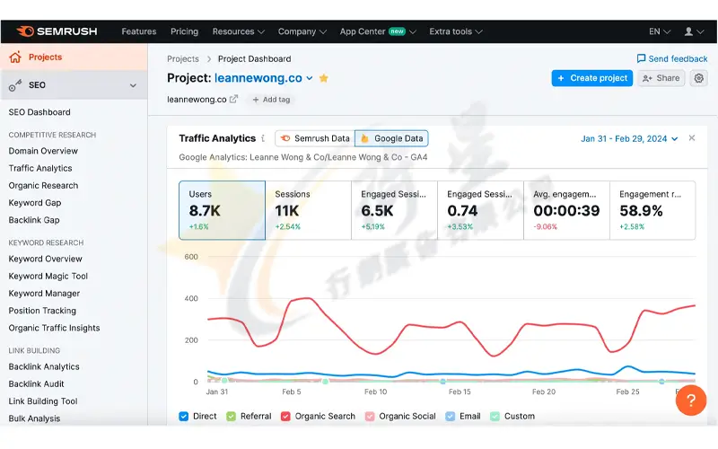The width and height of the screenshot is (718, 449).
Task: Toggle the favorite star for the project
Action: click(x=324, y=78)
